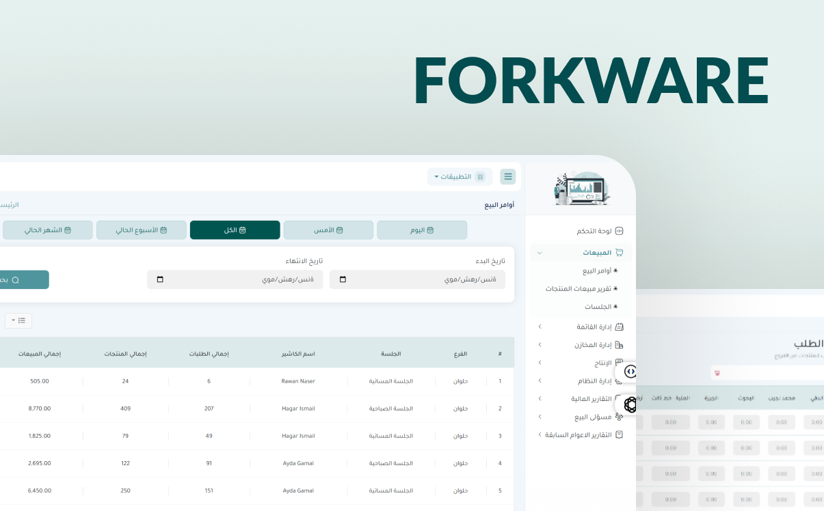
Task: Click the التقارير المالية sidebar label
Action: (x=592, y=398)
